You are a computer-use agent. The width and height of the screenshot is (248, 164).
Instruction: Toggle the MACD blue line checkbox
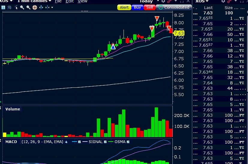[79, 142]
